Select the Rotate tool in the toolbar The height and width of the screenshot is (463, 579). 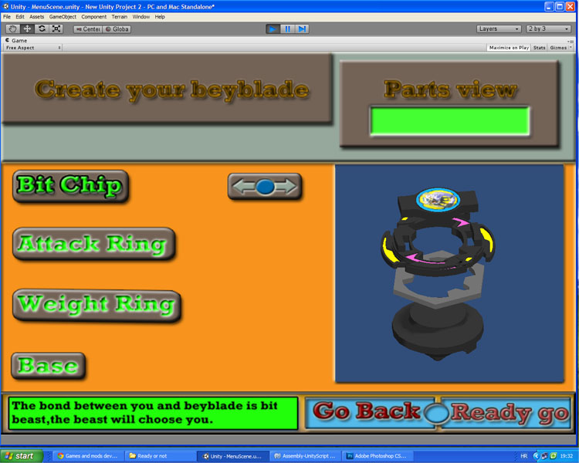pos(42,29)
